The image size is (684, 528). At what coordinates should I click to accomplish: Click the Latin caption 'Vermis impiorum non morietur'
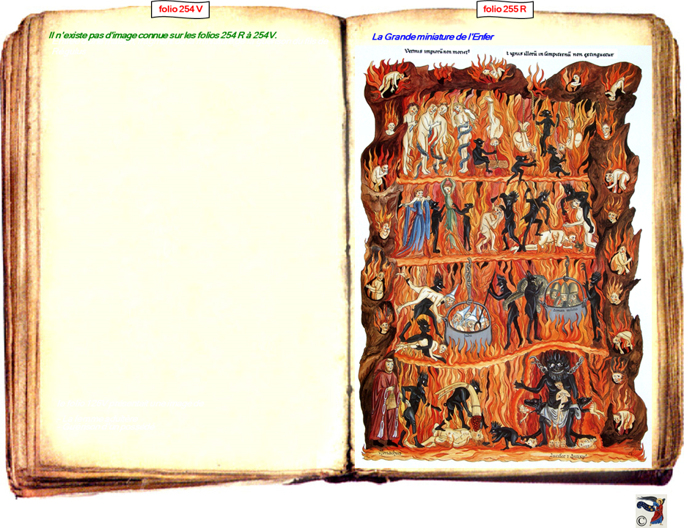[437, 51]
